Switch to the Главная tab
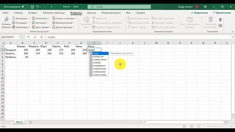 tap(18, 13)
